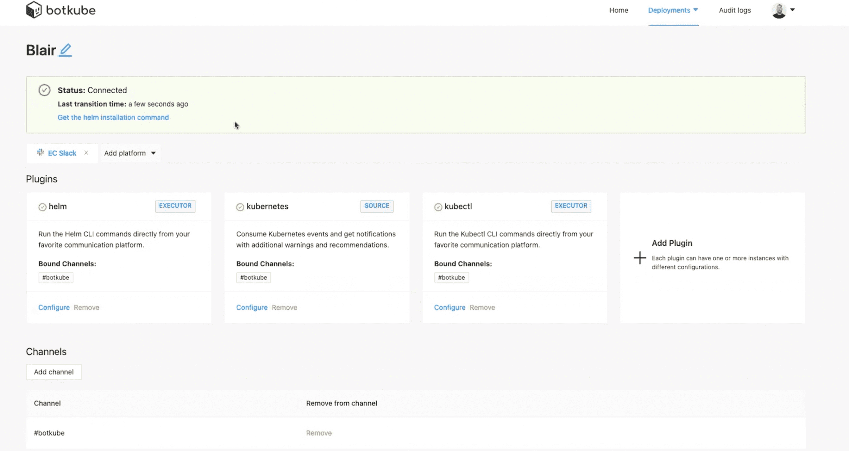Configure the kubernetes plugin
Screen dimensions: 849x451
(252, 307)
